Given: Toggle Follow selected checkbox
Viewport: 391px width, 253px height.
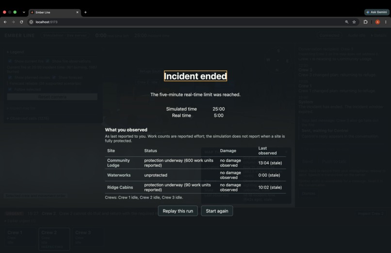Looking at the screenshot, I should pos(10,89).
